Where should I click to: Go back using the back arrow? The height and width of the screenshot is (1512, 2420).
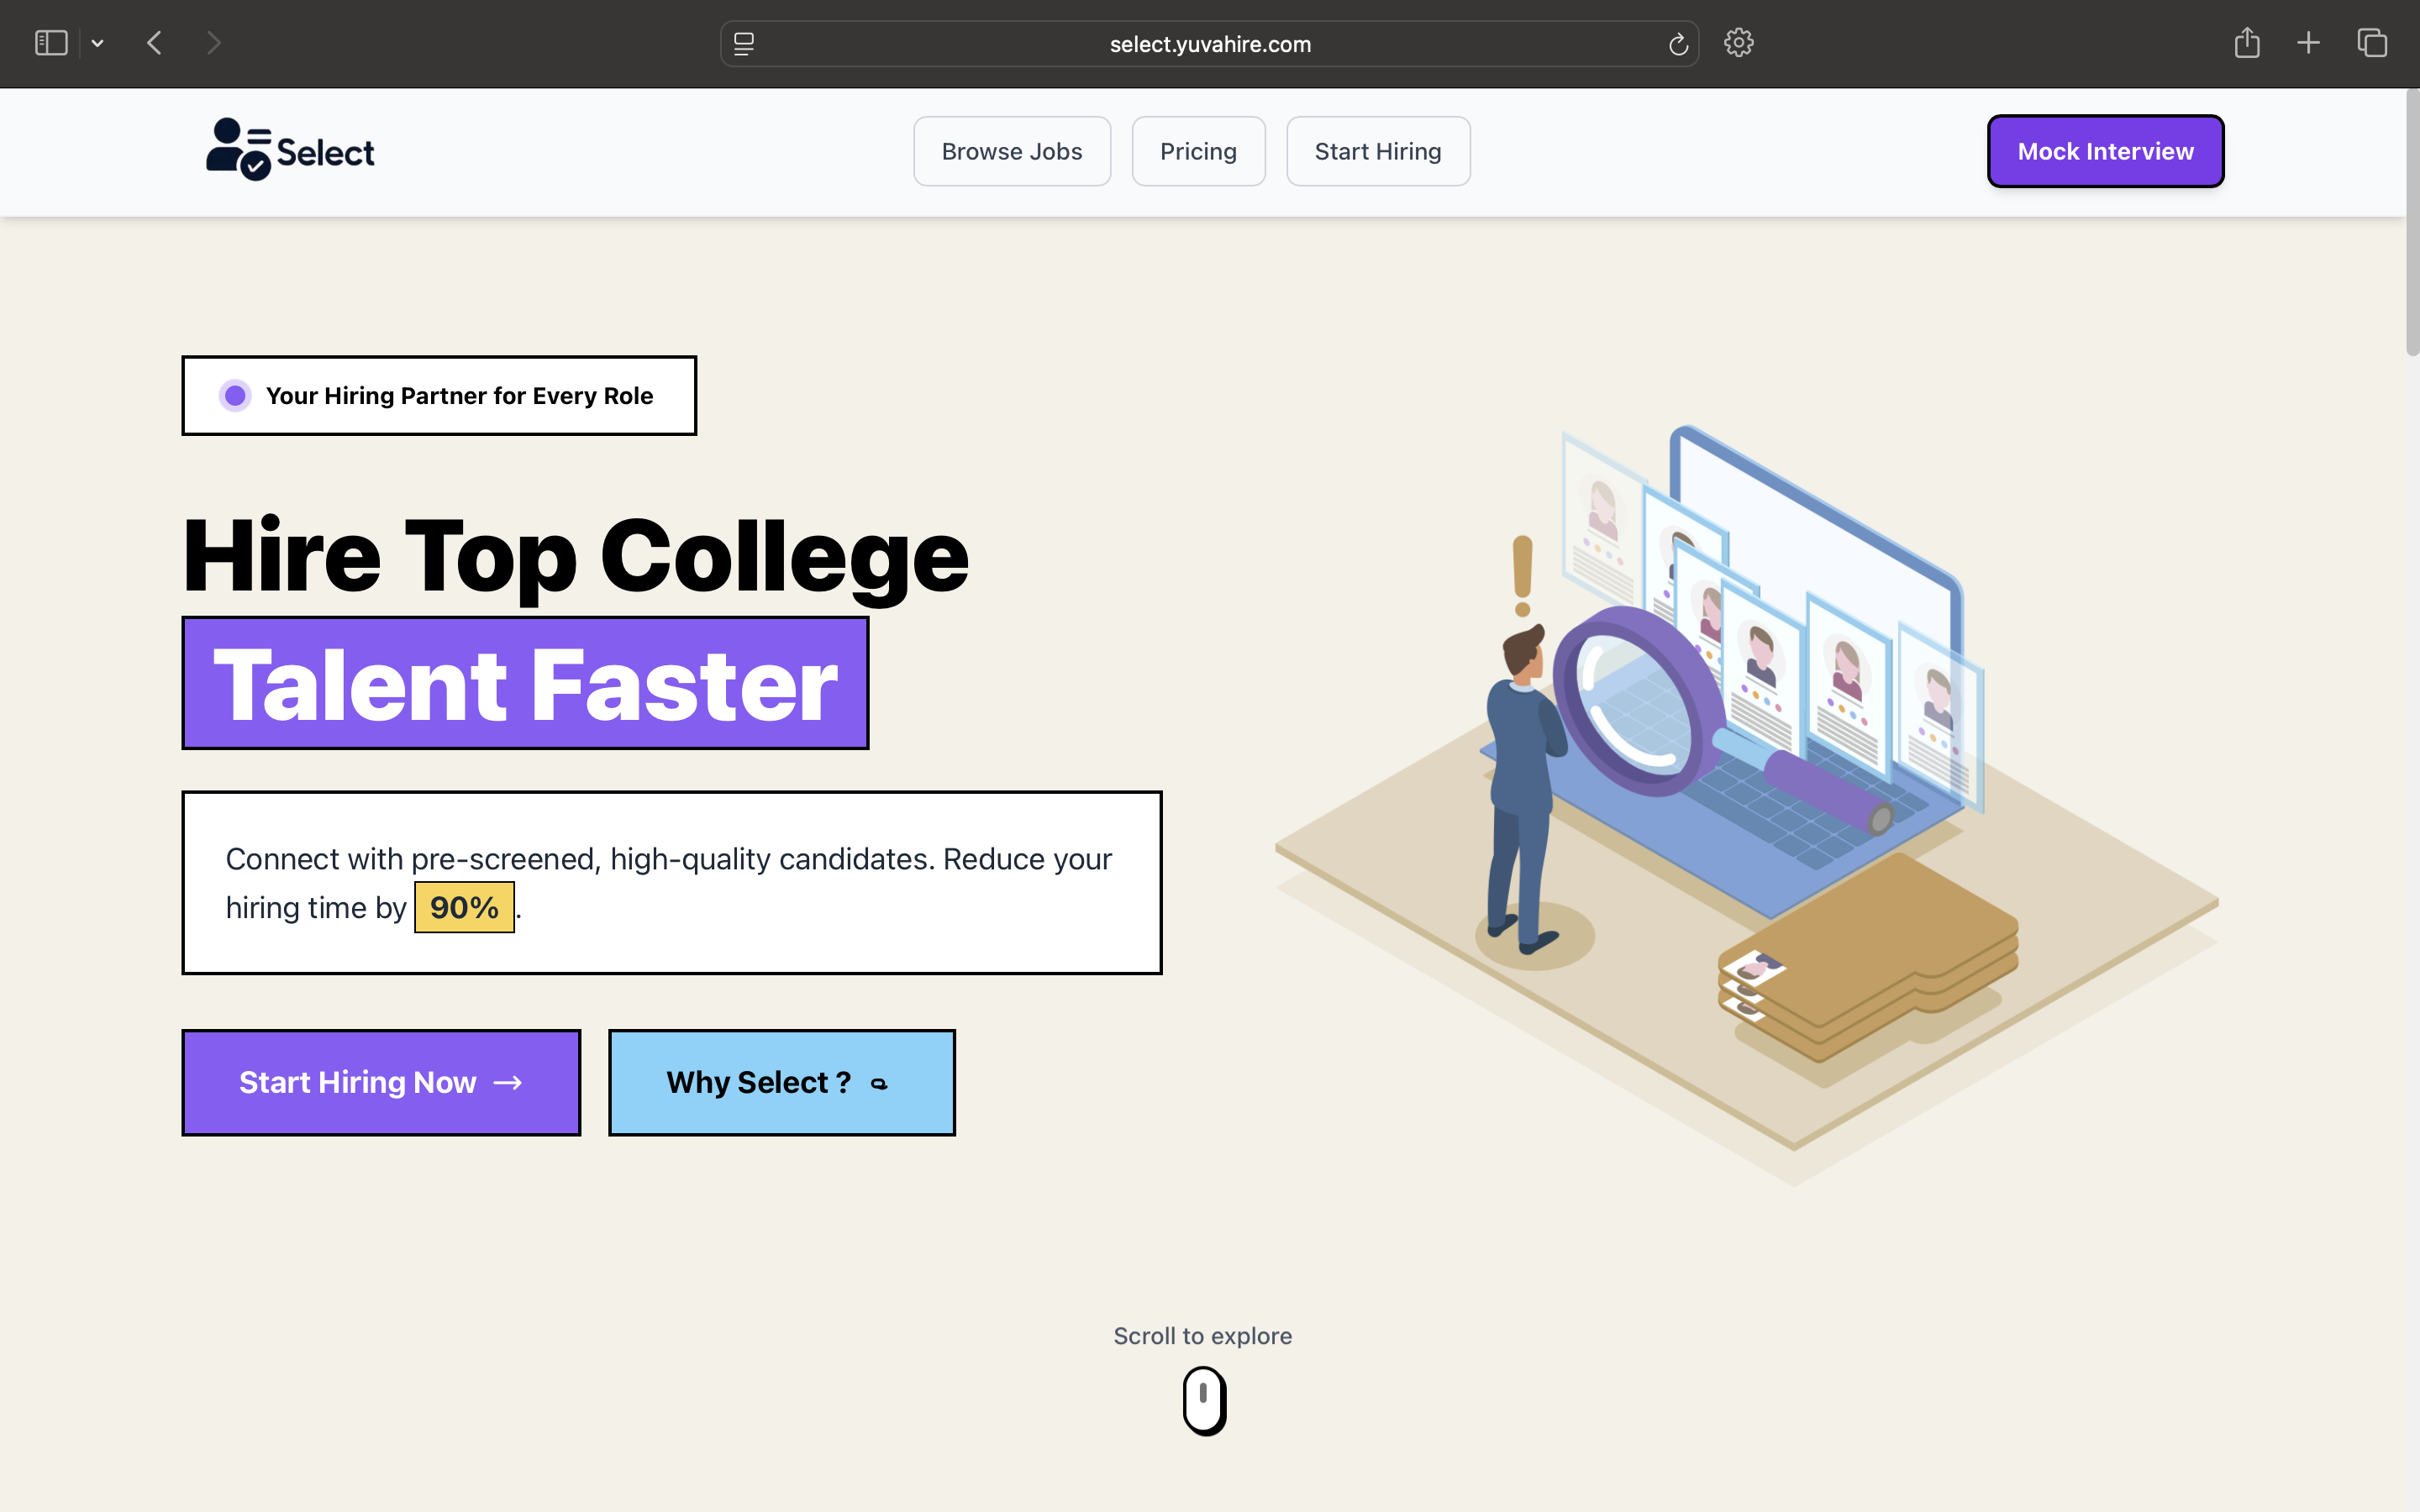click(154, 43)
